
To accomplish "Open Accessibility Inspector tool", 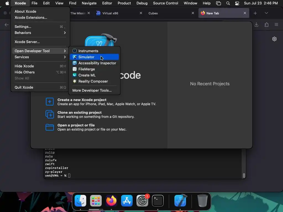I will (94, 63).
